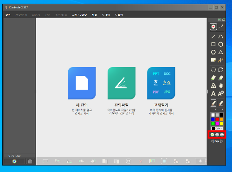The width and height of the screenshot is (232, 172).
Task: Pick the blue color swatch
Action: coord(213,119)
